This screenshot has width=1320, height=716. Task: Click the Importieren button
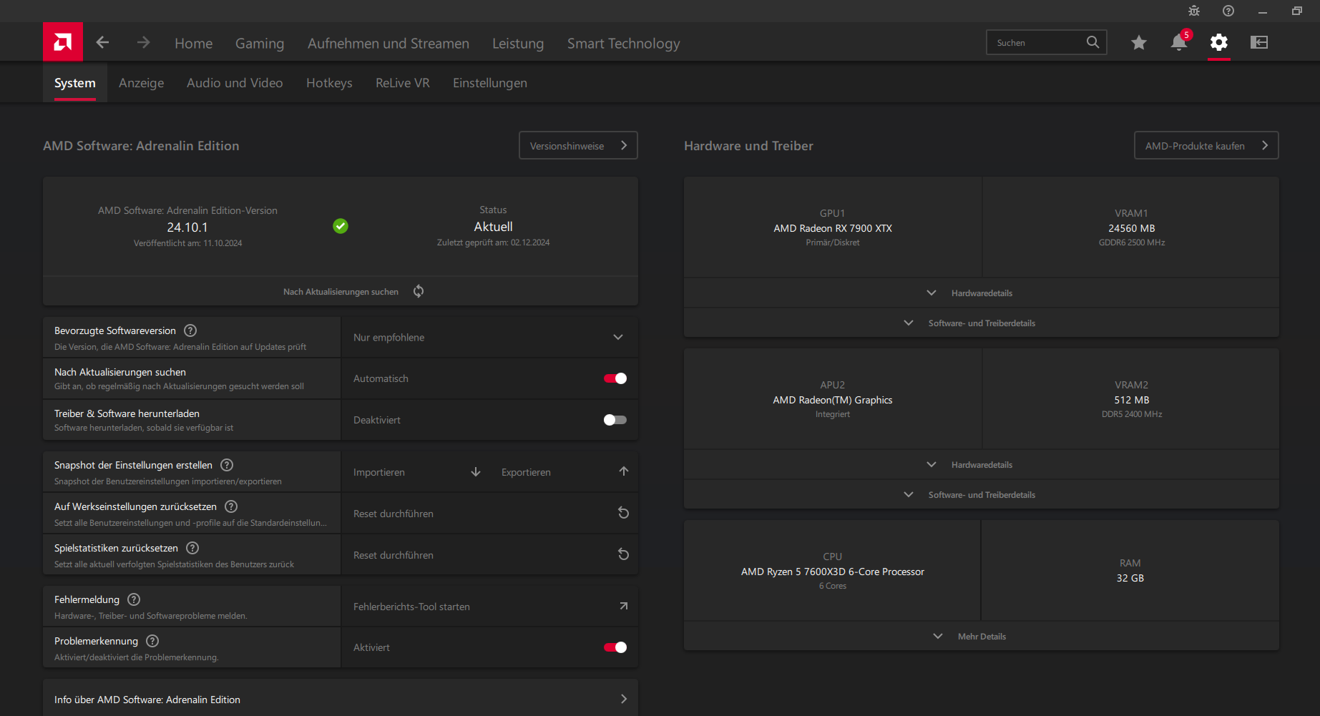click(417, 472)
